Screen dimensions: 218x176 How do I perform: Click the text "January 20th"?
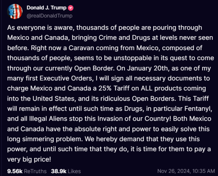tap(147, 68)
